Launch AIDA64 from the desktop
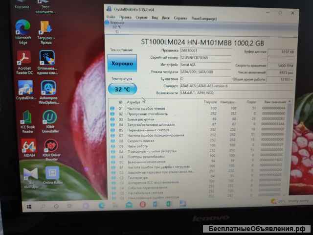This screenshot has height=235, width=313. (29, 148)
